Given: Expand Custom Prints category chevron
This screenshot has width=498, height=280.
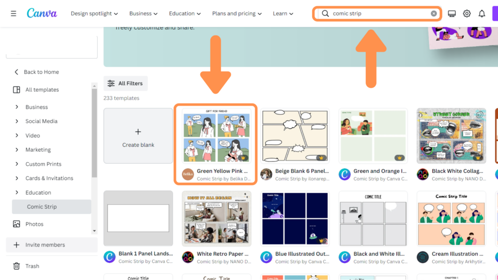Looking at the screenshot, I should click(x=17, y=164).
